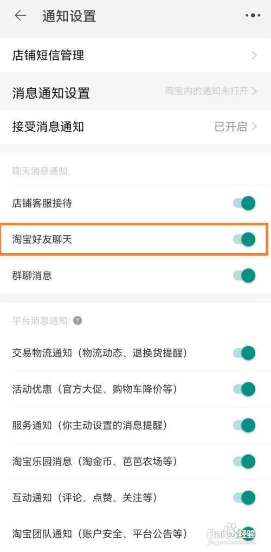
Task: Open chevron next to 店铺短信管理
Action: pyautogui.click(x=254, y=56)
